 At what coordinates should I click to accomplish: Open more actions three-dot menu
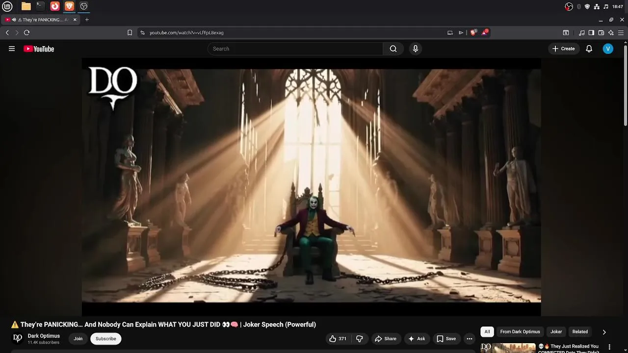click(470, 339)
